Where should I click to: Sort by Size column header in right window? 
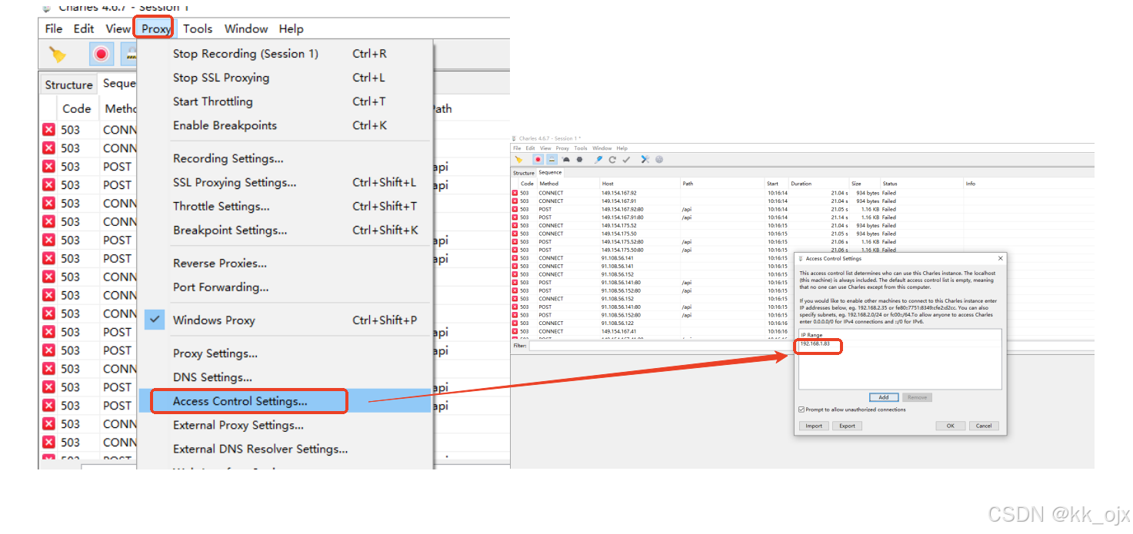click(856, 184)
